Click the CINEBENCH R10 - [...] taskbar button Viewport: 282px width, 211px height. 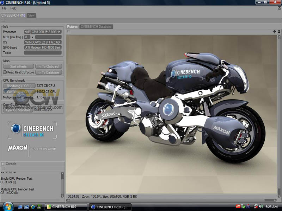click(110, 207)
